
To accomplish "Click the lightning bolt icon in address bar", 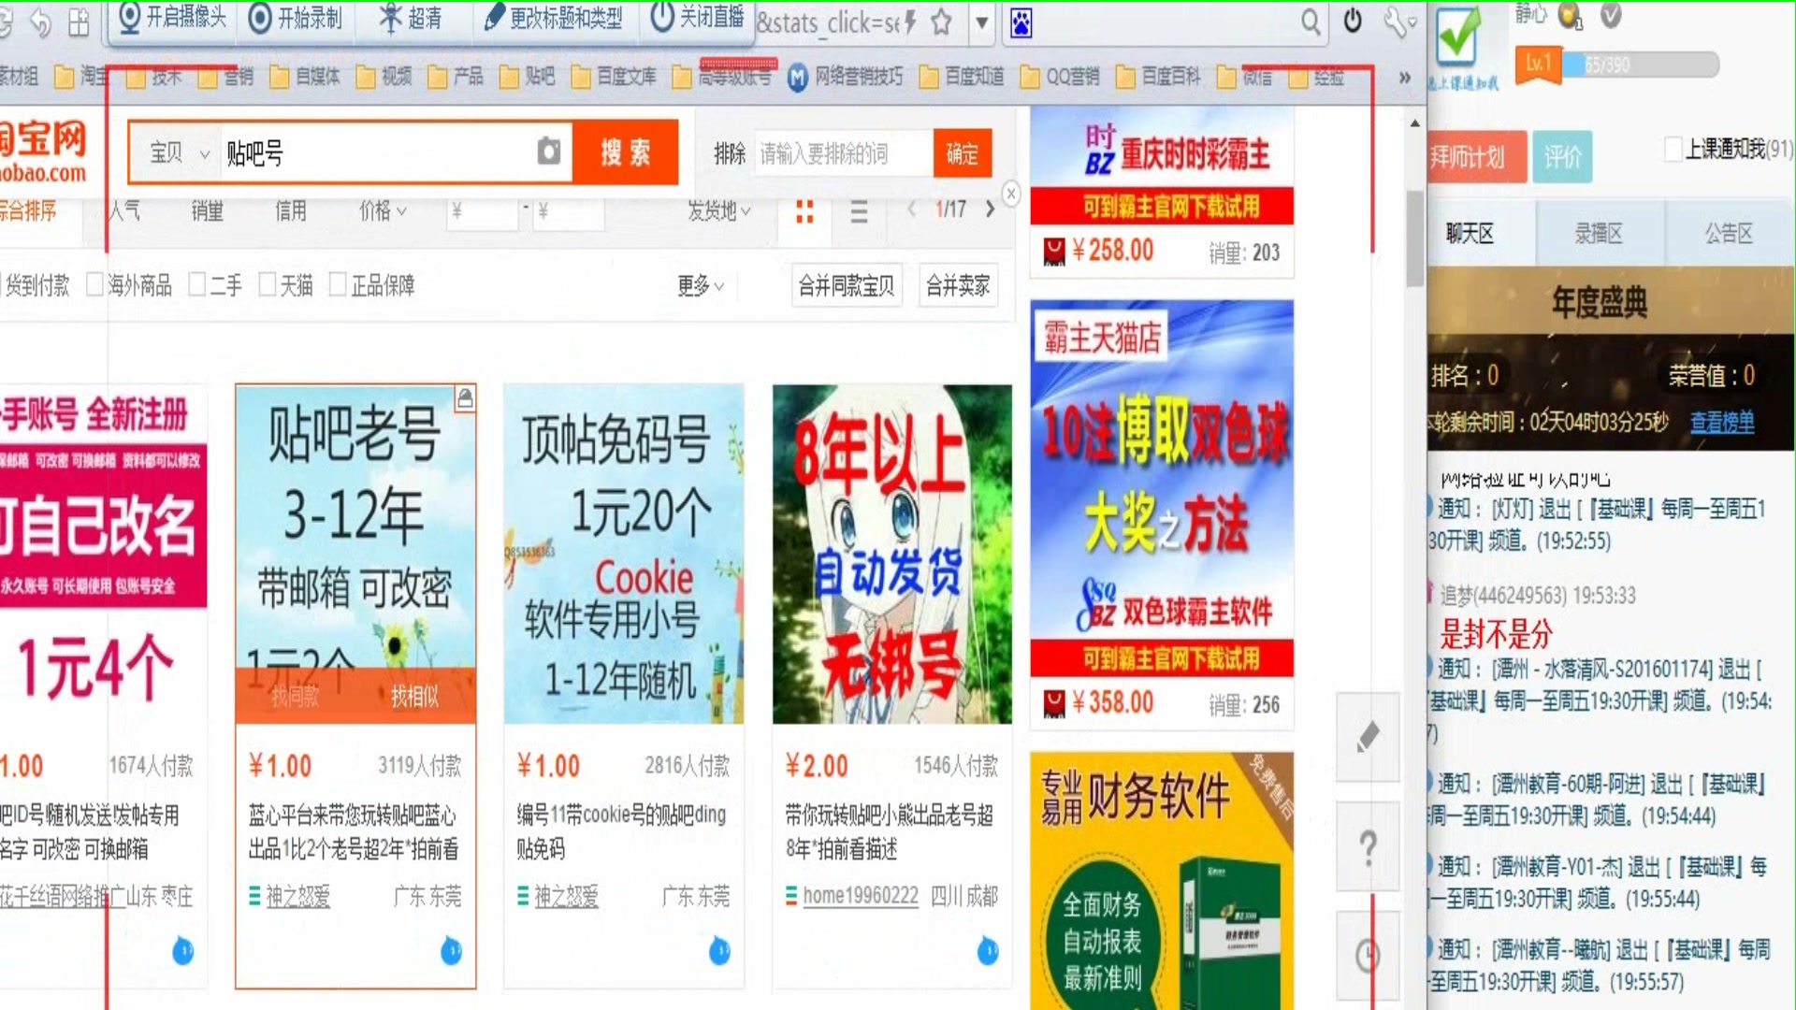I will pos(910,22).
